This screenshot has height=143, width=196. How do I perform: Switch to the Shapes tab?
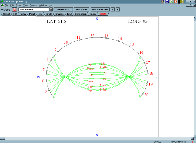[60, 14]
